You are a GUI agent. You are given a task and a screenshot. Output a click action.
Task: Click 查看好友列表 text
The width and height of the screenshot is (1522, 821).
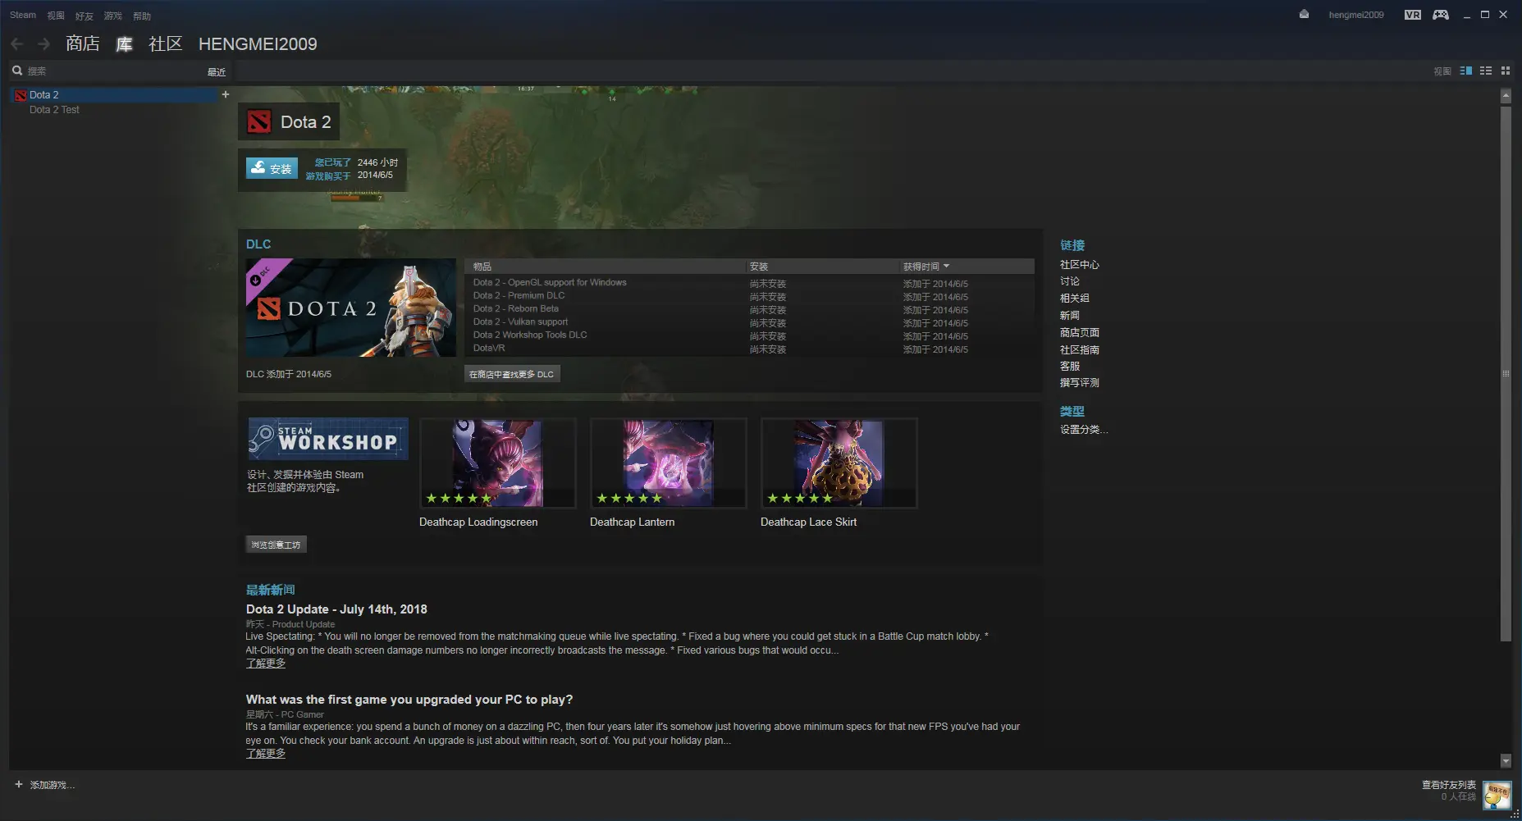pos(1448,785)
